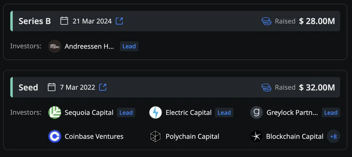Open the Coinbase Ventures investor link
This screenshot has height=157, width=352.
[94, 136]
